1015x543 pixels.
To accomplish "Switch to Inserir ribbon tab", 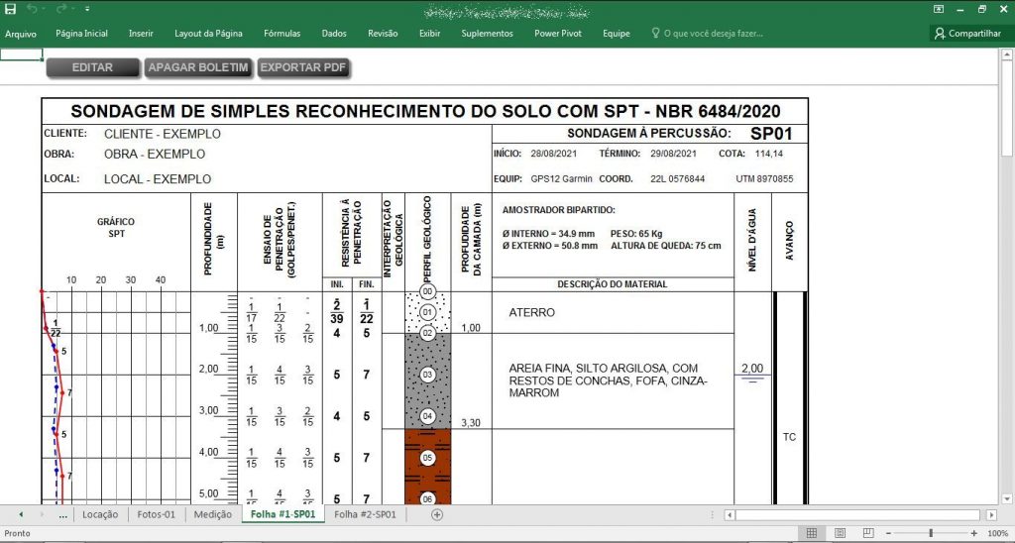I will pos(141,34).
